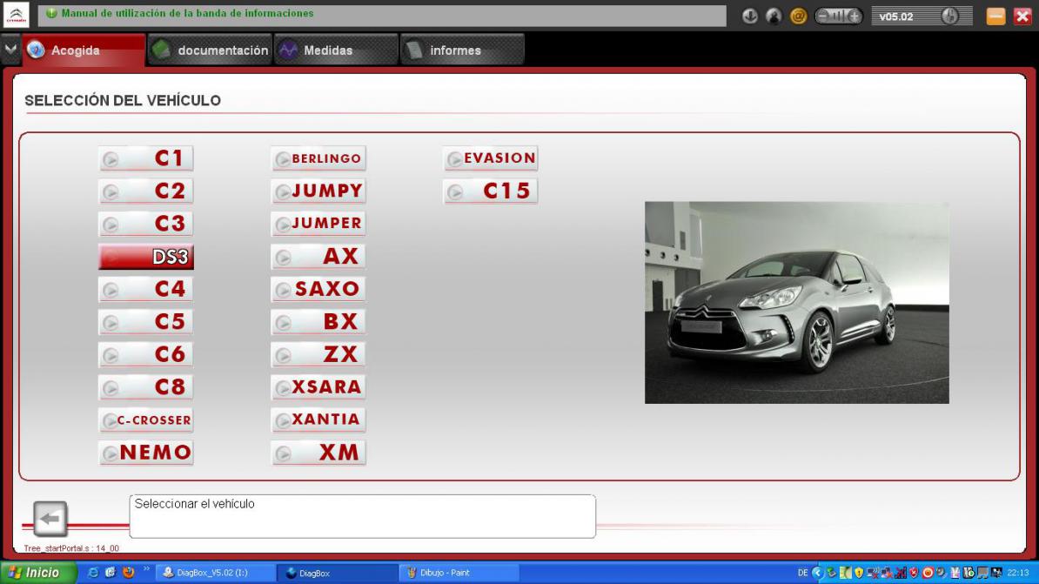The image size is (1039, 584).
Task: Select the EVASION vehicle
Action: click(x=490, y=158)
